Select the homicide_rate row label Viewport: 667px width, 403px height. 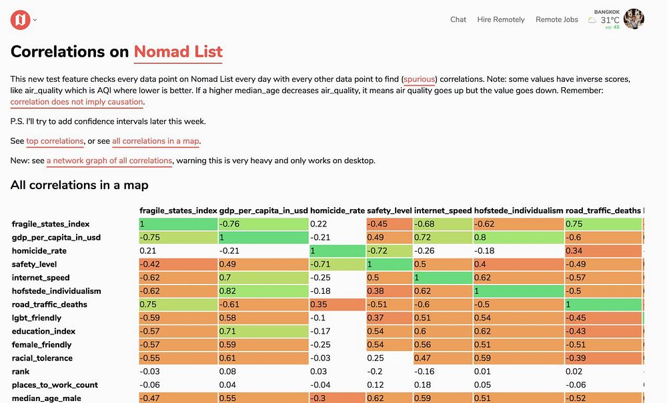point(39,251)
